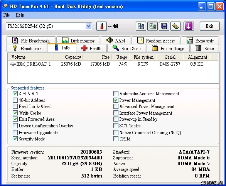This screenshot has height=186, width=226.
Task: Click the ATA/ATAPI-7 standard value
Action: click(x=194, y=152)
